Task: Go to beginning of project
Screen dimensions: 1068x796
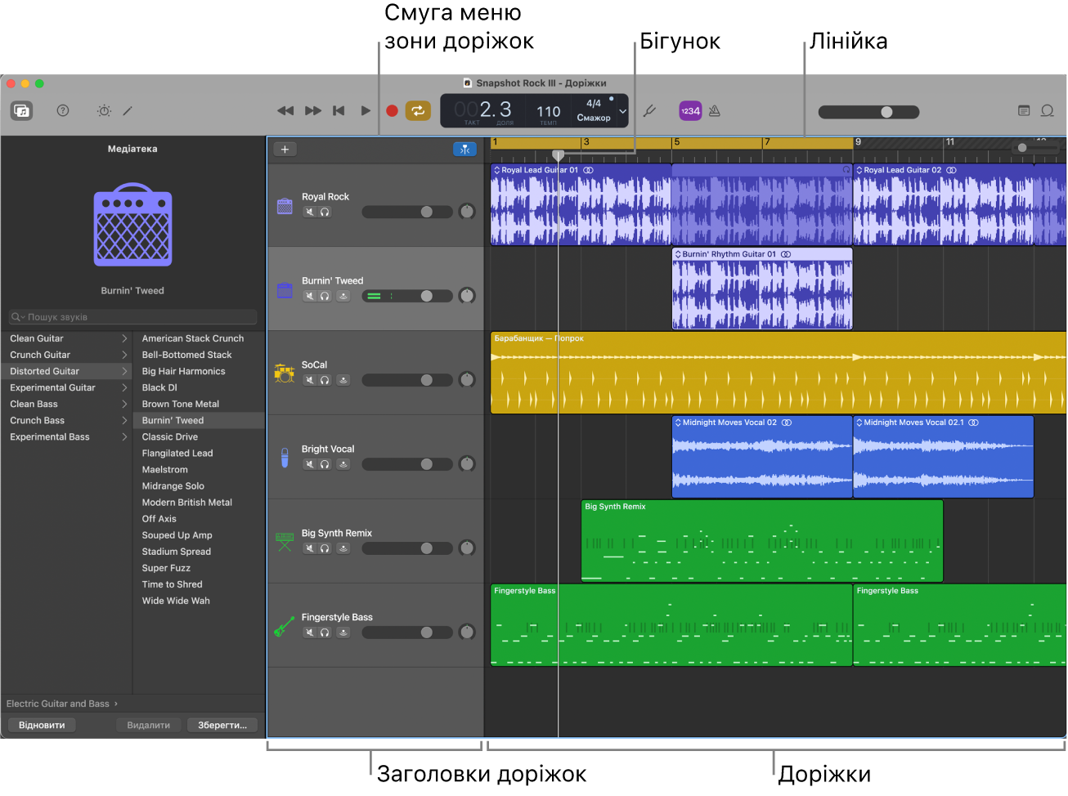Action: click(x=339, y=110)
